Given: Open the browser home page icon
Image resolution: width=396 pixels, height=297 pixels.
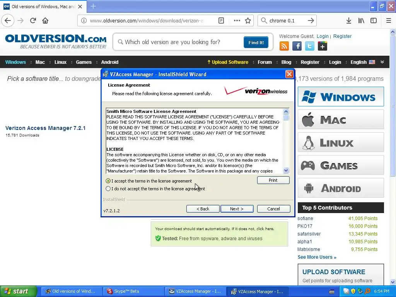Looking at the screenshot, I should 45,20.
